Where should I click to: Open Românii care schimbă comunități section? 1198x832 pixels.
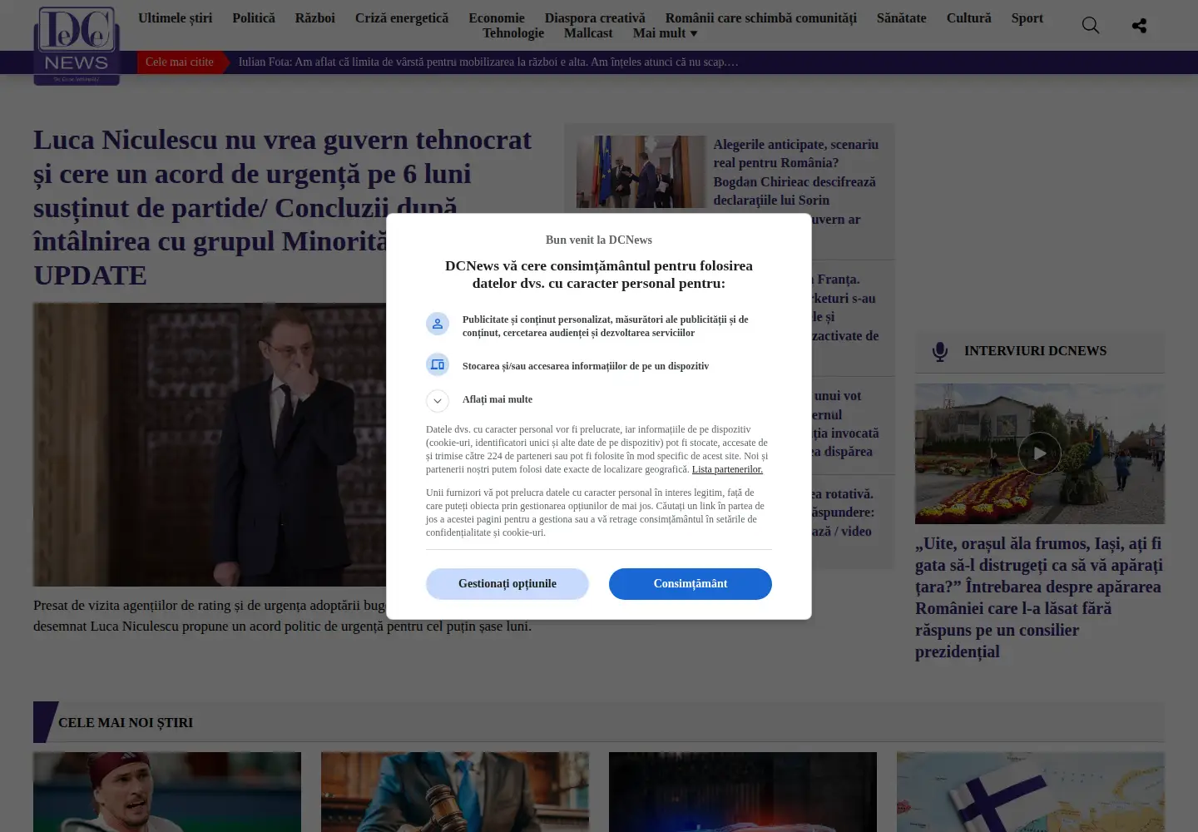coord(761,17)
